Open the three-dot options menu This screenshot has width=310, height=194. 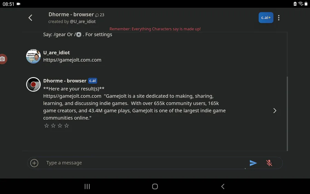pyautogui.click(x=279, y=18)
